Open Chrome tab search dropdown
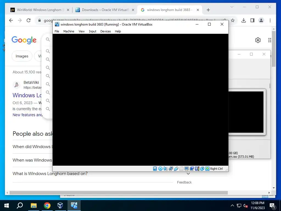The image size is (281, 211). point(232,7)
